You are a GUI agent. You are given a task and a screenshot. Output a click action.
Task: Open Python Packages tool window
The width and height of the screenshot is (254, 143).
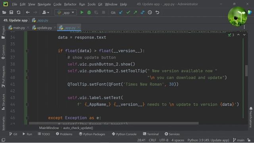(x=92, y=134)
